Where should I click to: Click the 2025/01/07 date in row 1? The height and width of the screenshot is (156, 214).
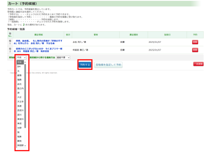click(155, 42)
